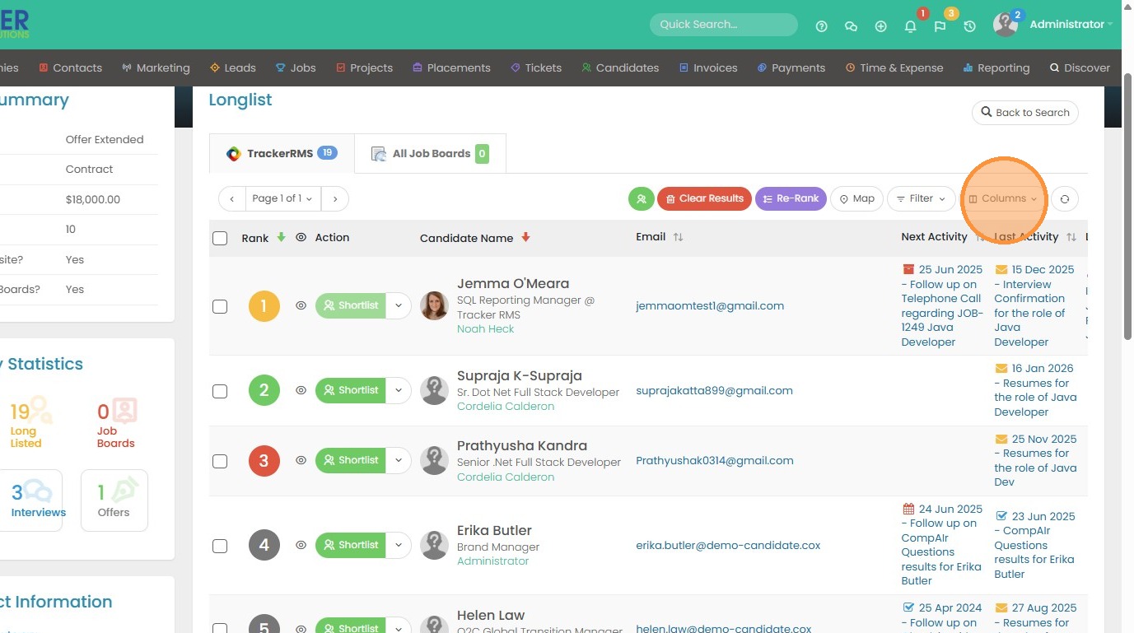Click Jemma O'Meara's profile photo
Viewport: 1134px width, 633px height.
point(434,305)
